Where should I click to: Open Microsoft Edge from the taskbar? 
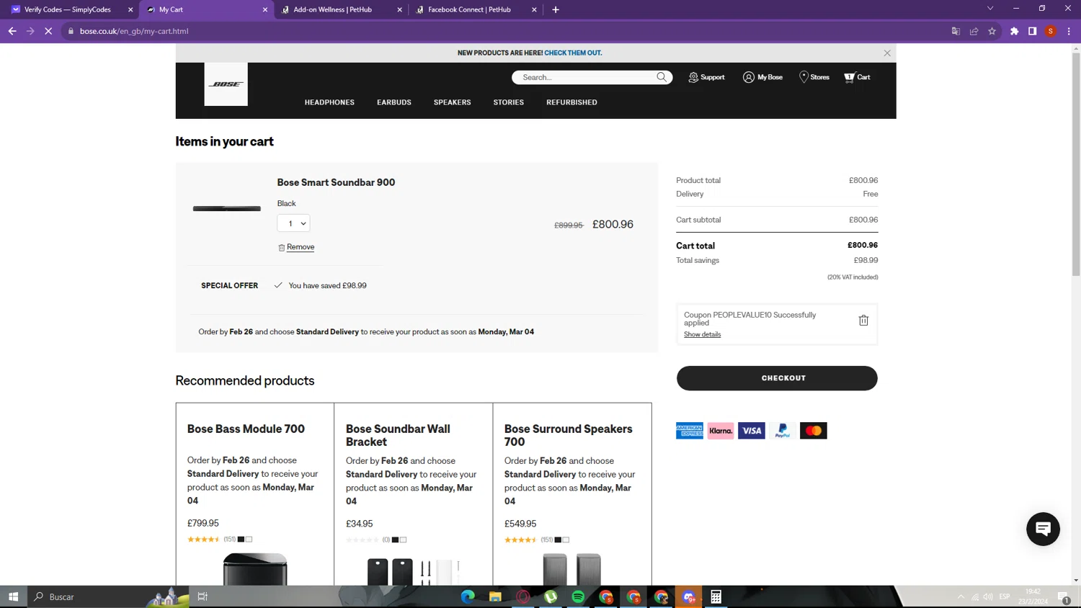[468, 596]
